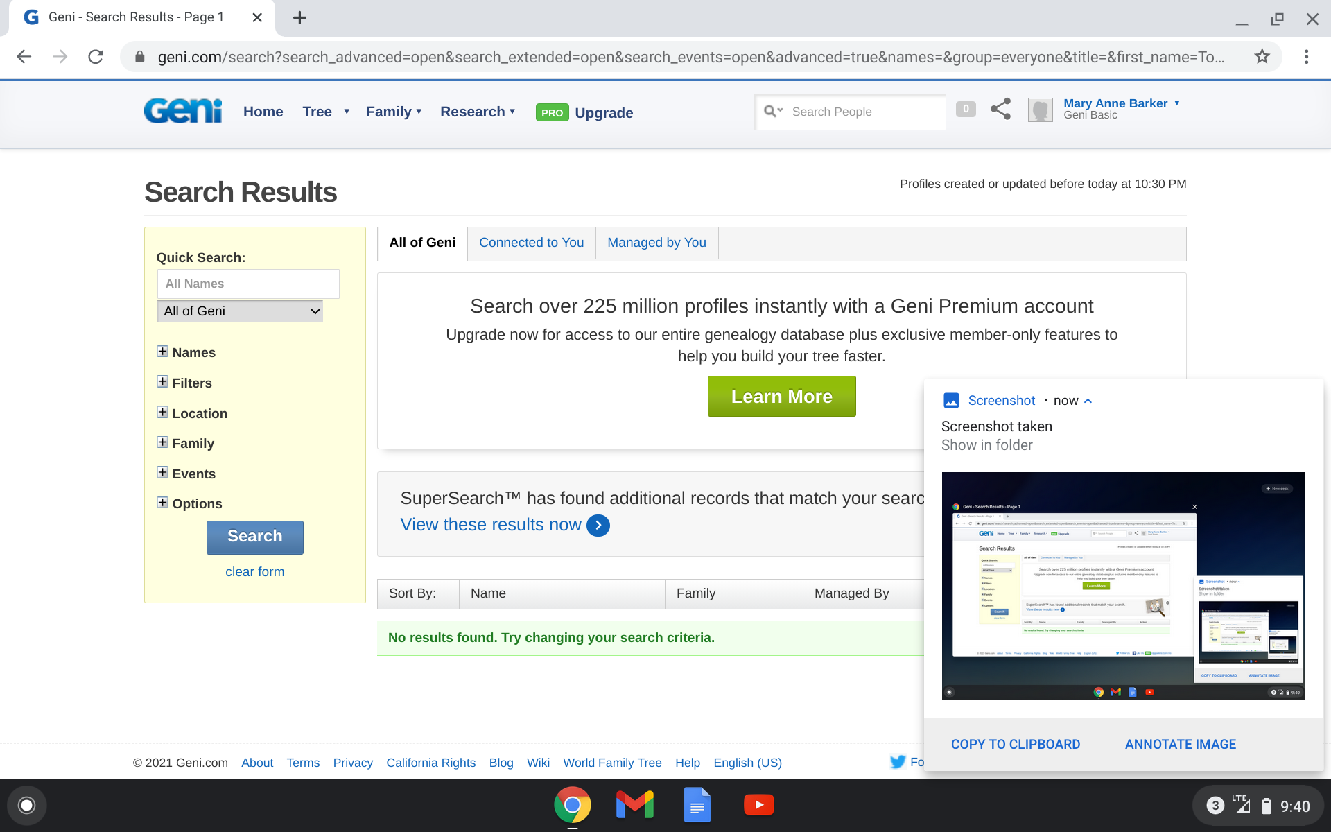Image resolution: width=1331 pixels, height=832 pixels.
Task: Expand the Filters search section
Action: point(162,382)
